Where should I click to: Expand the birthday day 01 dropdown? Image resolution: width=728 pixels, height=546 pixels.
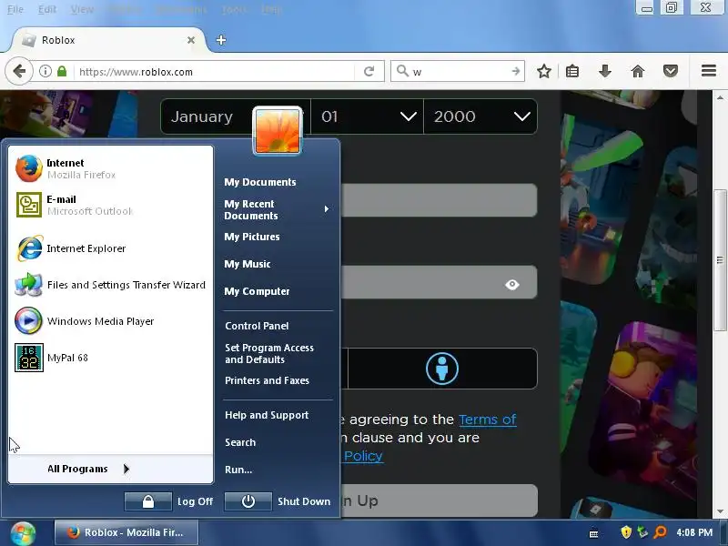(367, 116)
